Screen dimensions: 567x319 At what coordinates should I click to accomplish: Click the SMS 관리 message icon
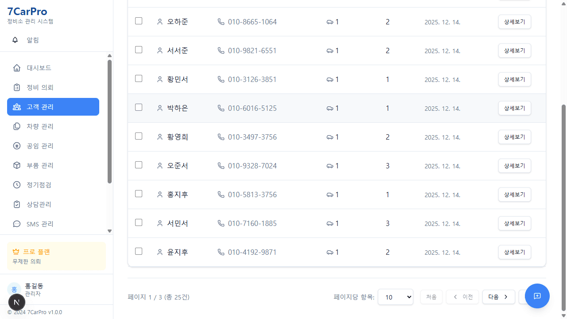pyautogui.click(x=16, y=224)
